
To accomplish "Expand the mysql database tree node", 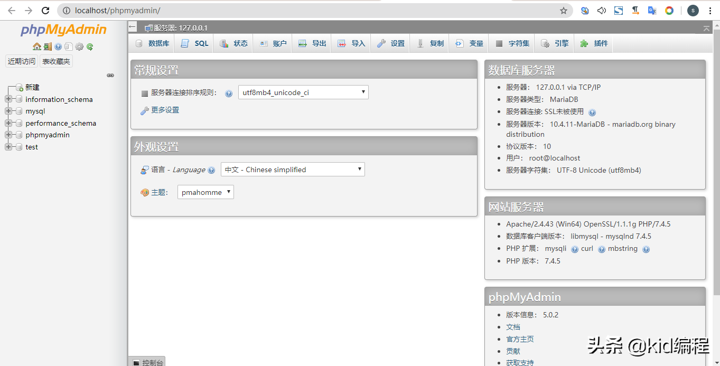I will click(x=8, y=111).
